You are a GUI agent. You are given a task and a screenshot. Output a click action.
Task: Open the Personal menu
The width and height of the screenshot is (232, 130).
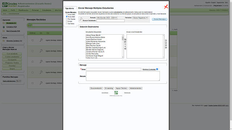tap(35, 10)
